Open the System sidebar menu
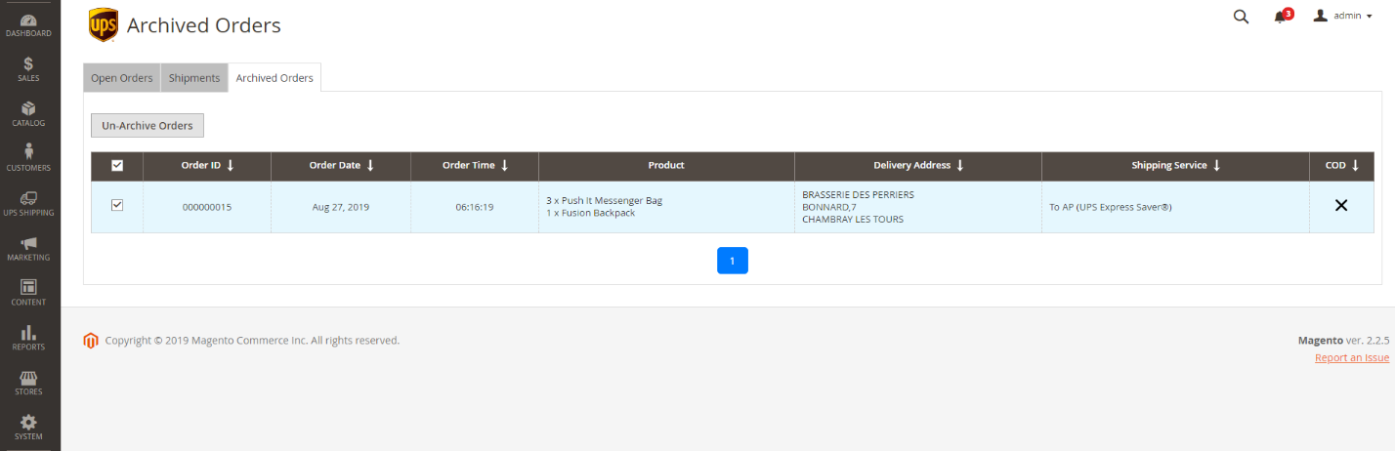 (28, 429)
